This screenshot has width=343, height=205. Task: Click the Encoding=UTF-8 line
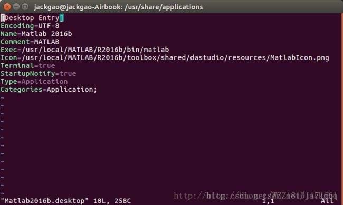click(30, 26)
